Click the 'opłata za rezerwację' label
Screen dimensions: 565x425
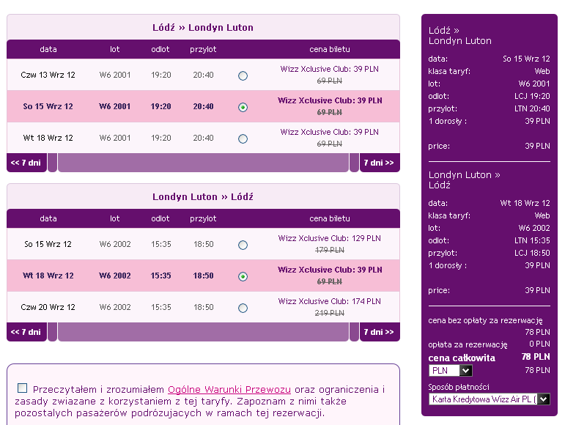(468, 344)
